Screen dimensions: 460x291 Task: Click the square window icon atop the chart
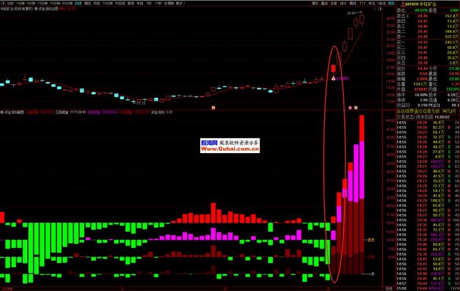380,9
